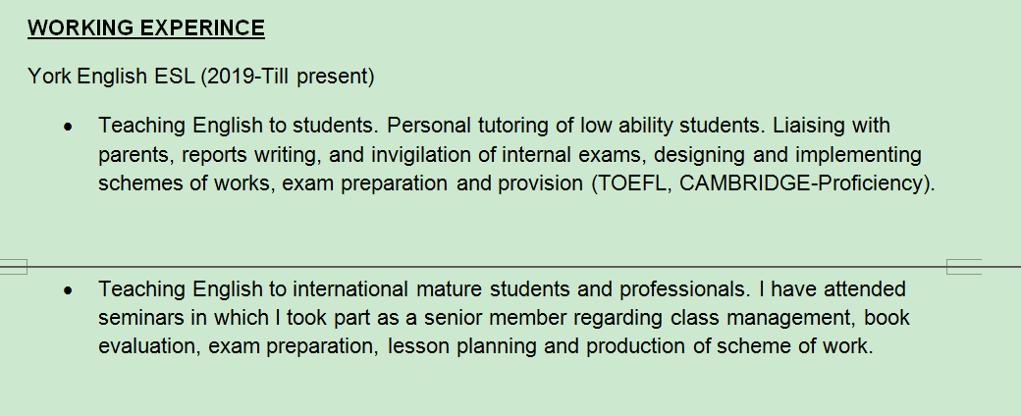Click the WORKING EXPERINCE heading
Image resolution: width=1021 pixels, height=416 pixels.
pos(146,27)
